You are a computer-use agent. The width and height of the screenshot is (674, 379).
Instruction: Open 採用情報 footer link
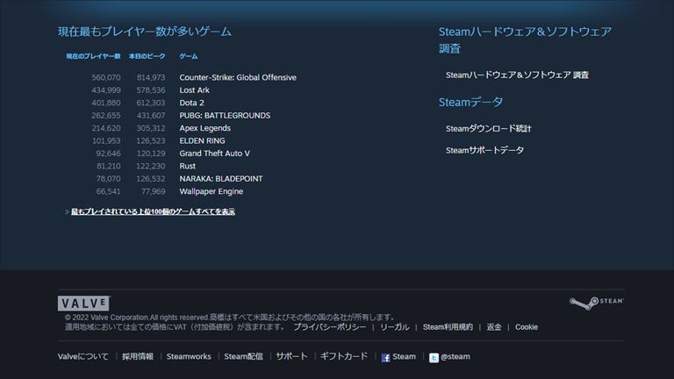pyautogui.click(x=138, y=357)
